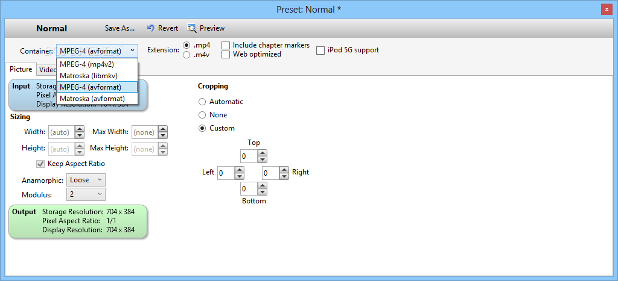This screenshot has height=281, width=618.
Task: Pick Matroska (avformat) container option
Action: point(97,98)
